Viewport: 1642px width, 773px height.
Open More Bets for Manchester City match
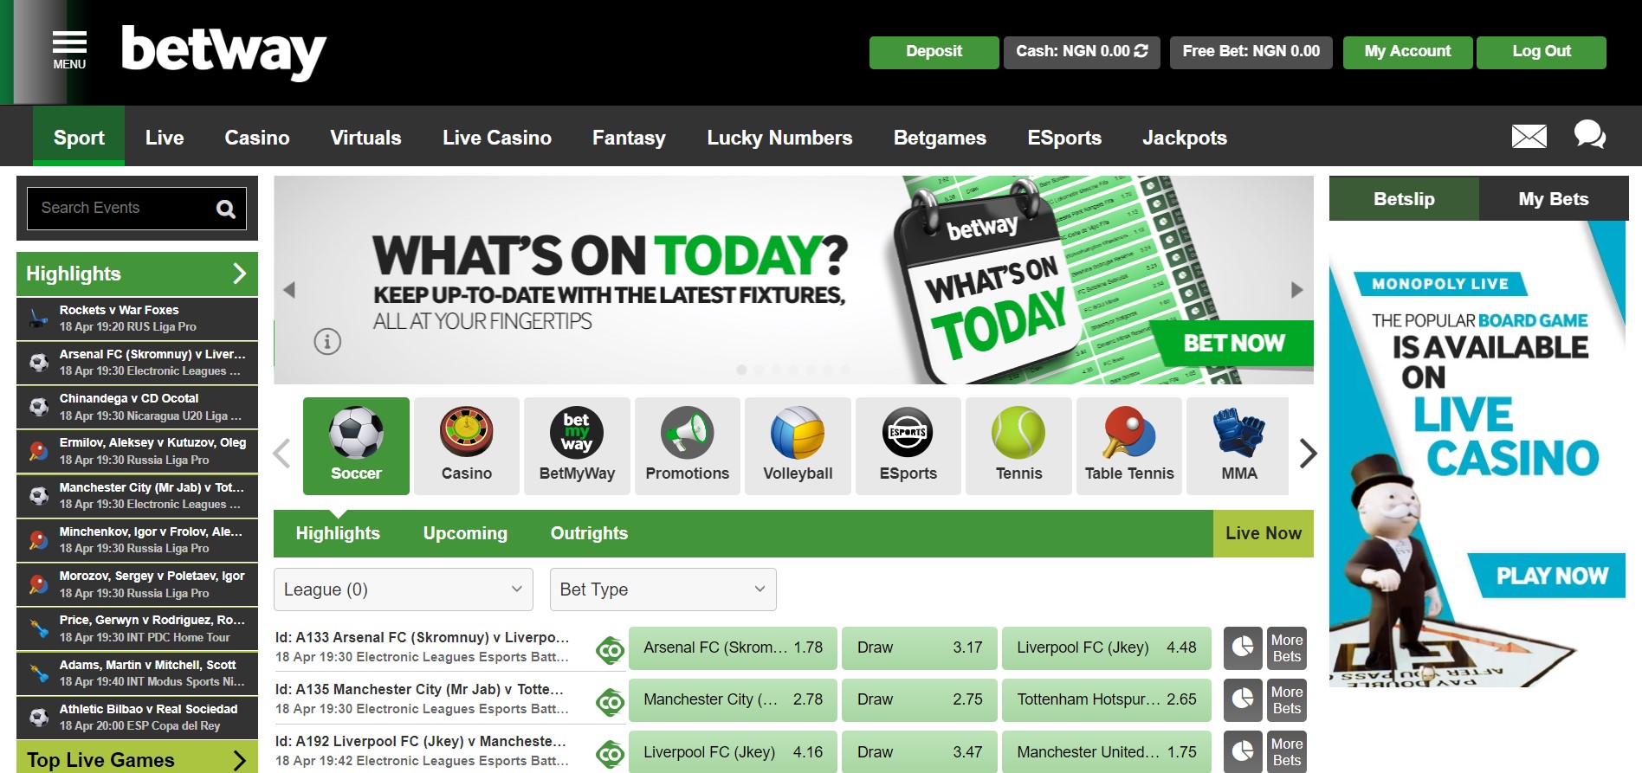point(1287,699)
